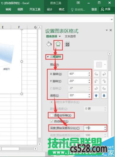Click the Y 旋转 value field
Image resolution: width=115 pixels, height=157 pixels.
[78, 81]
